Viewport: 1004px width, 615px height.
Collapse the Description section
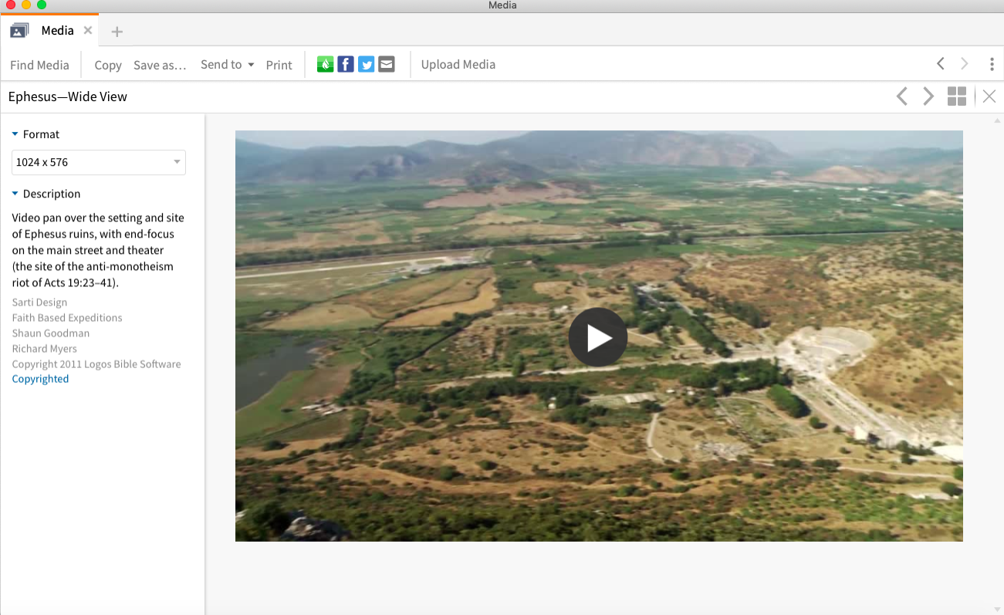pos(17,194)
